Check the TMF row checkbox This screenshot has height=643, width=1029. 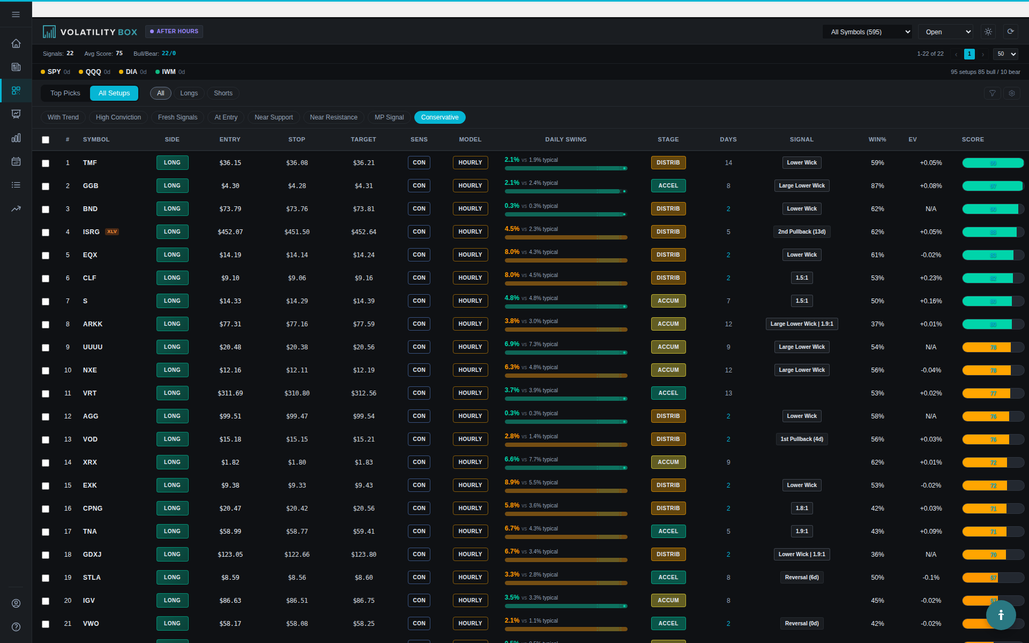point(46,163)
